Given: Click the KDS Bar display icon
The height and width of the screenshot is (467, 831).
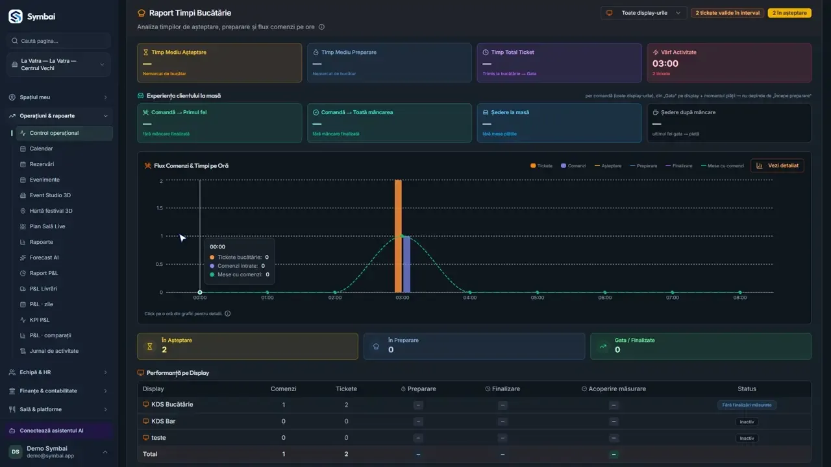Looking at the screenshot, I should click(146, 421).
